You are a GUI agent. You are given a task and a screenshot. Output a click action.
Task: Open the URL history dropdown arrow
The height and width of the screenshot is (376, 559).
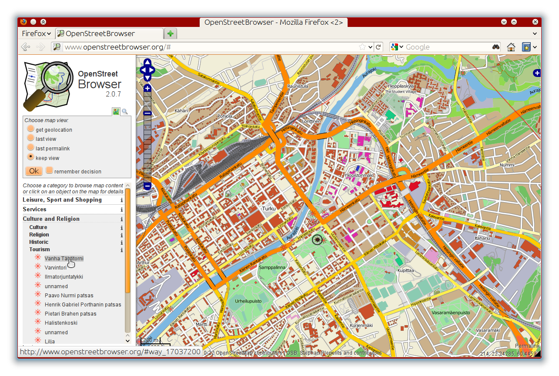(371, 47)
